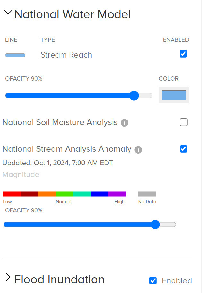Screen dimensions: 202x293
Task: Click the green Normal legend segment
Action: (64, 194)
